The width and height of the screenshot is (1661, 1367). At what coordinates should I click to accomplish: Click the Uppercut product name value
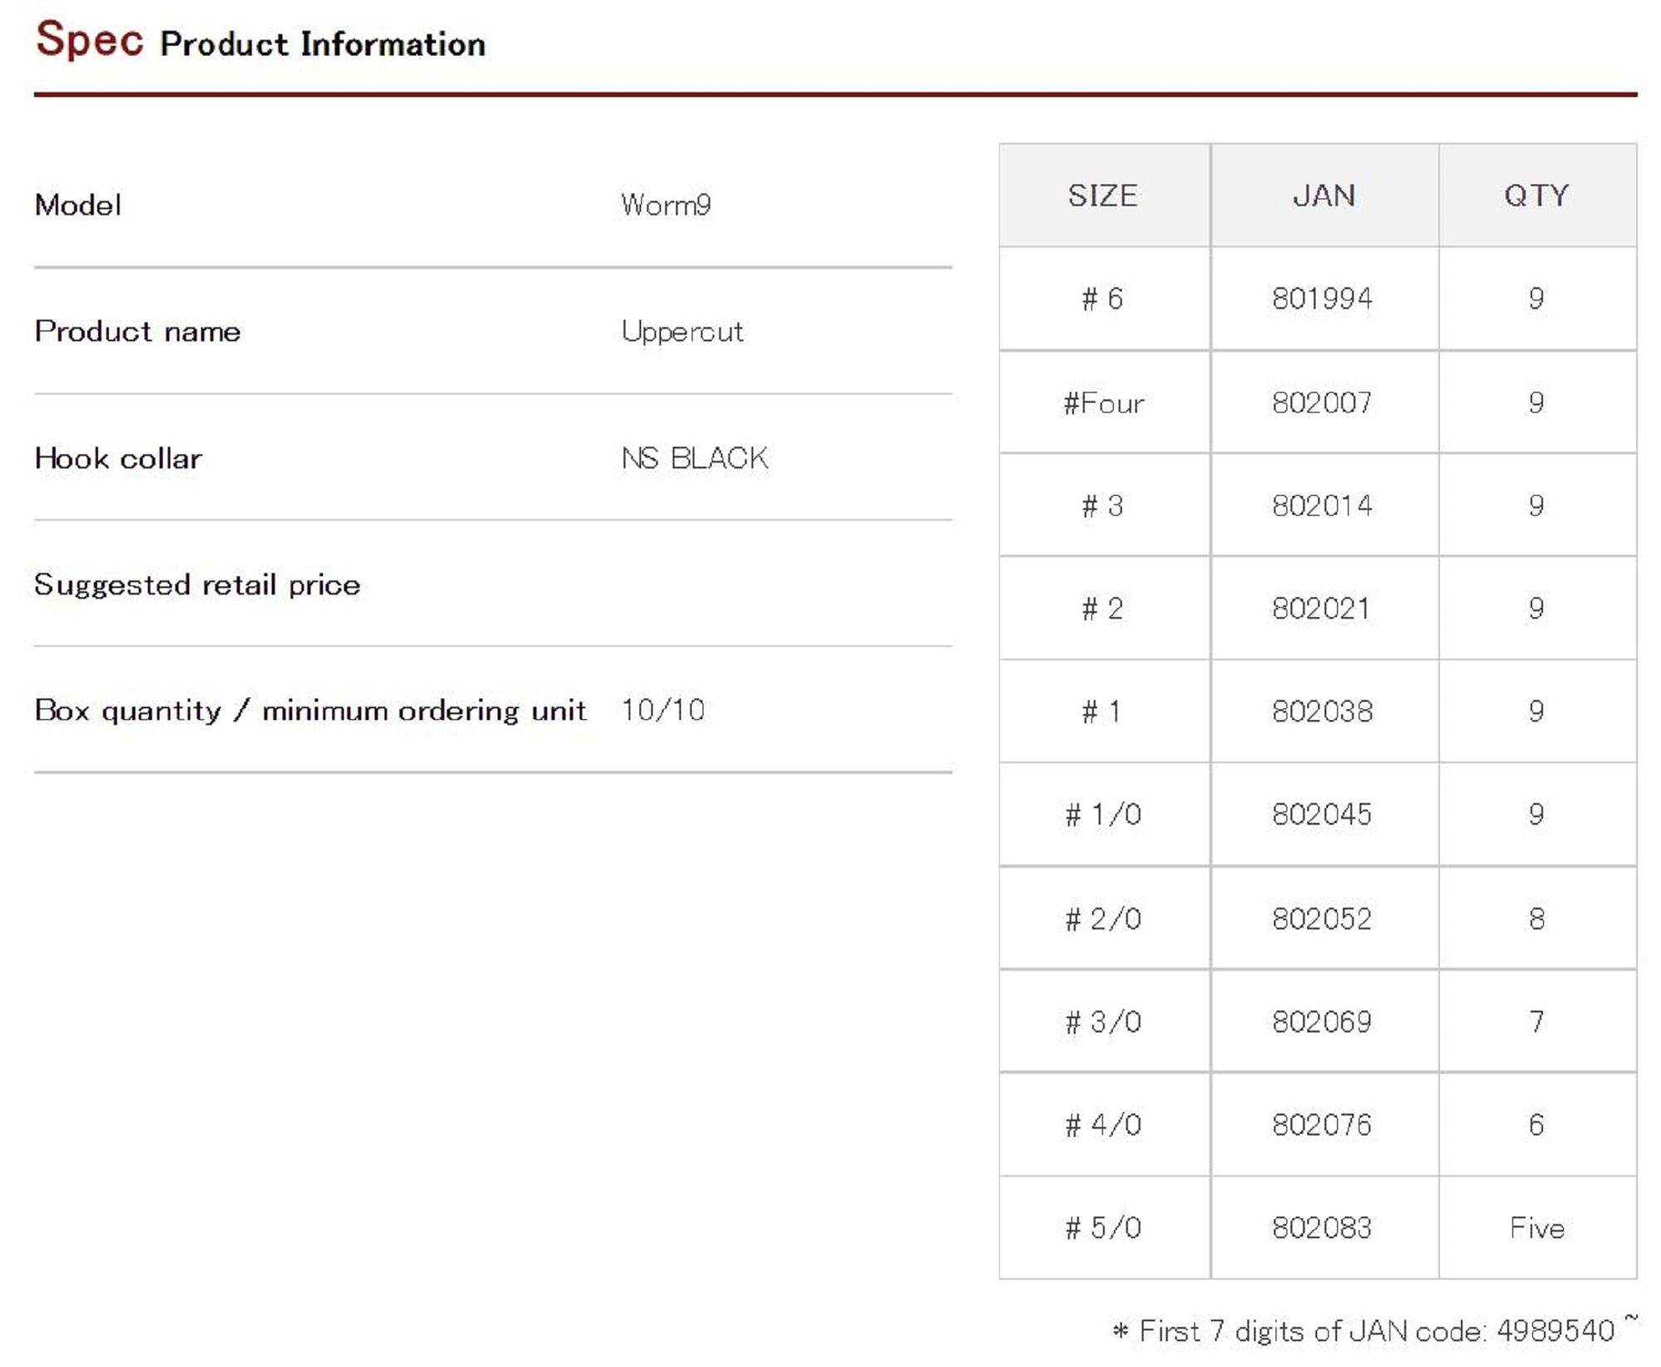pos(682,332)
